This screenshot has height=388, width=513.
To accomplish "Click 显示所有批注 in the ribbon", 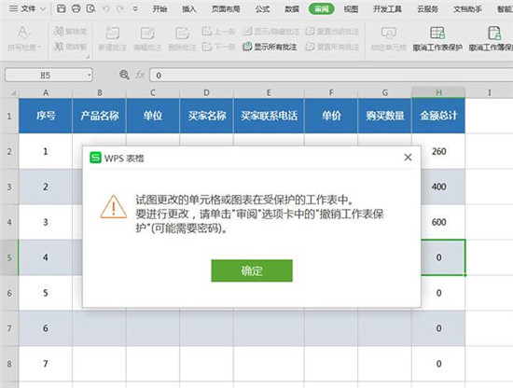I will click(x=270, y=47).
